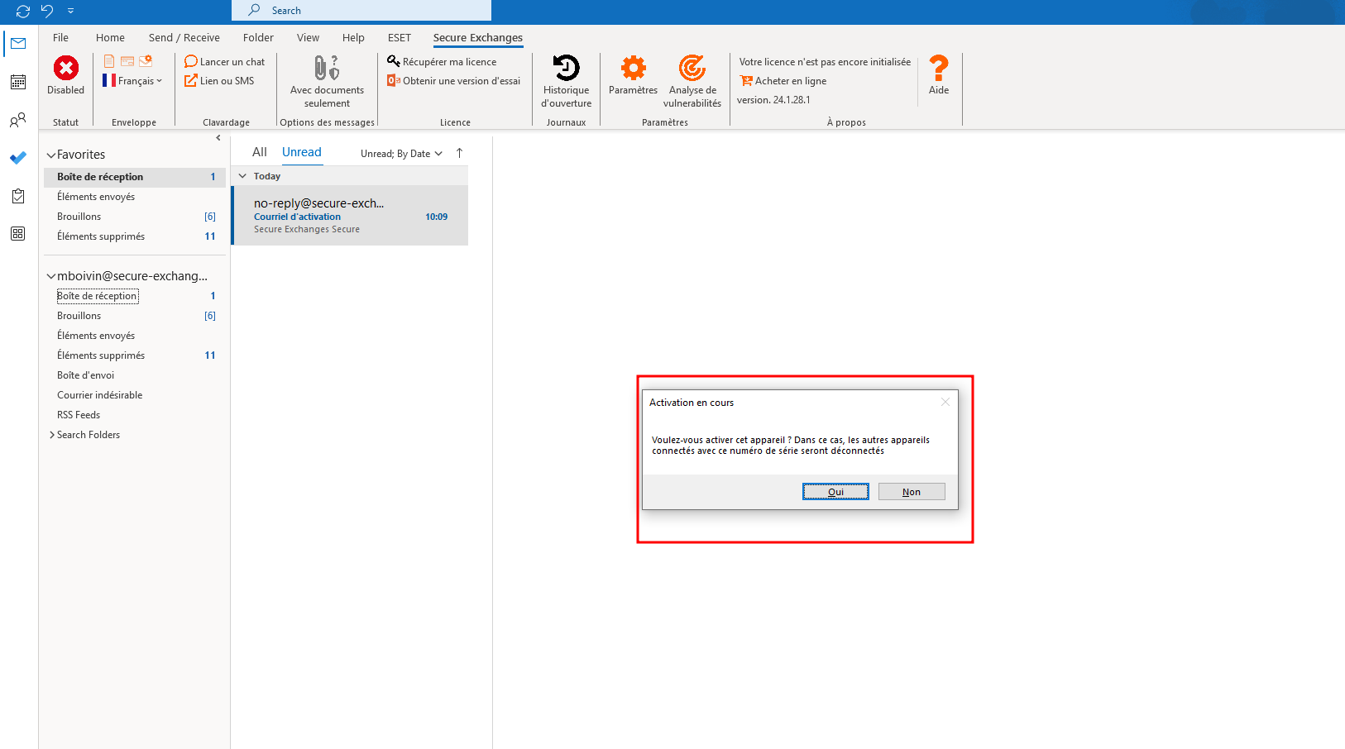Select Boîte de réception under Favorites
Viewport: 1345px width, 749px height.
(135, 177)
